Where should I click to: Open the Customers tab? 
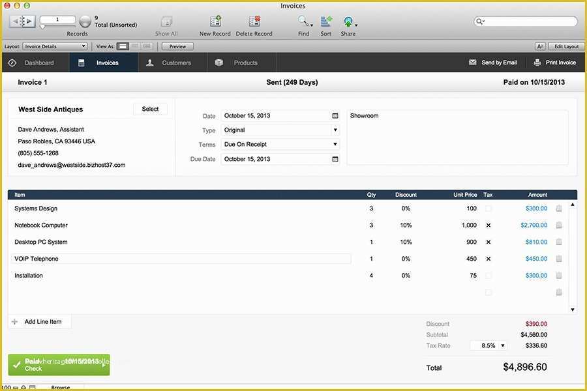click(x=173, y=63)
